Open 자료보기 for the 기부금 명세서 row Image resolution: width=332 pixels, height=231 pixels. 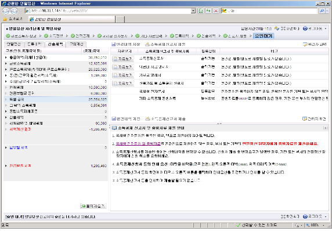(x=123, y=75)
